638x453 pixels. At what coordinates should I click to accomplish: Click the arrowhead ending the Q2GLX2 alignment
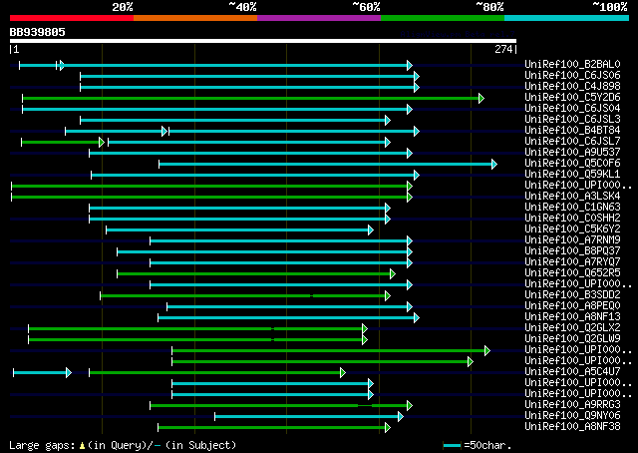pyautogui.click(x=365, y=329)
